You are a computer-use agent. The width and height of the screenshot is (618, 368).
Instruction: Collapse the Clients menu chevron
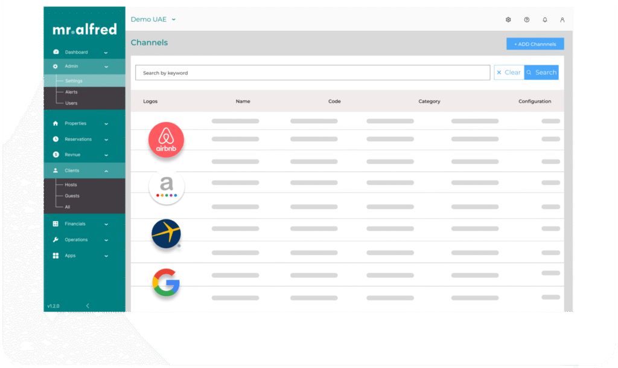pos(106,171)
